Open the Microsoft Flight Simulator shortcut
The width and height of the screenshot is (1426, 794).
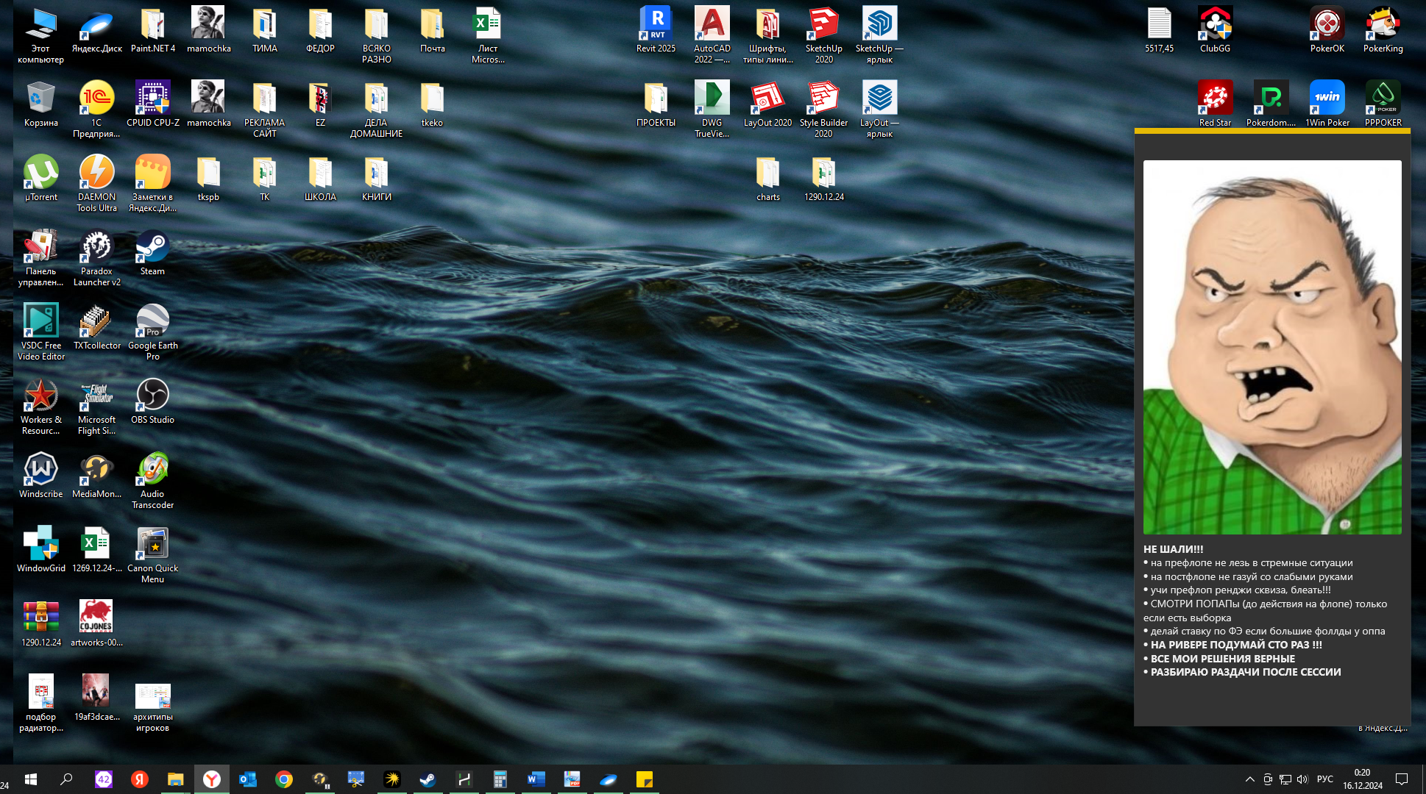96,407
